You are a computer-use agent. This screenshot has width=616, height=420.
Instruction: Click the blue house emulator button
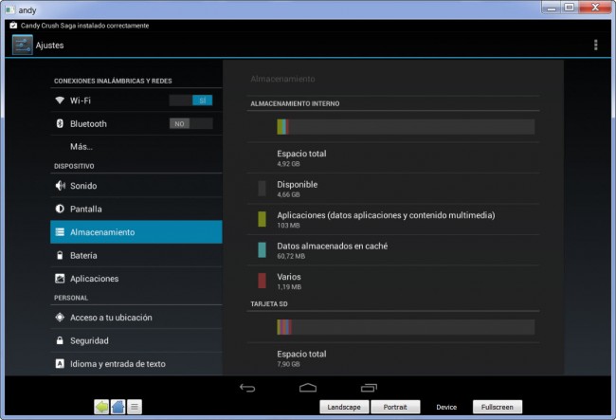(118, 407)
